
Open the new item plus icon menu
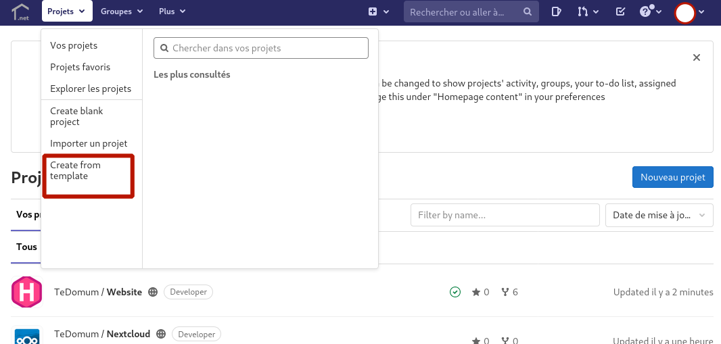(378, 11)
